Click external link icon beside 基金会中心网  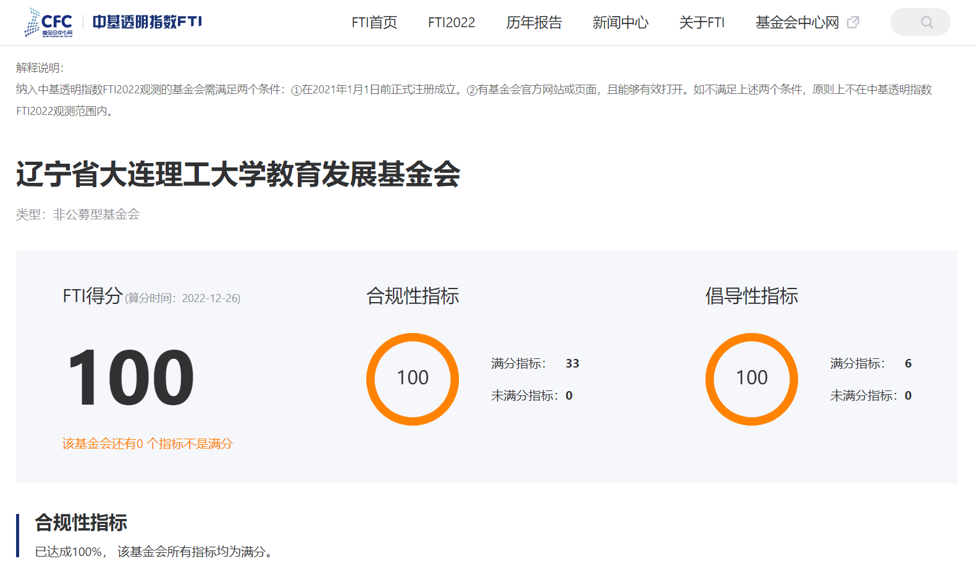(x=853, y=22)
